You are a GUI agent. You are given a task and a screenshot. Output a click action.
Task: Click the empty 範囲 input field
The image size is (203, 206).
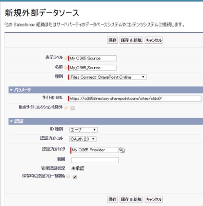(x=95, y=160)
